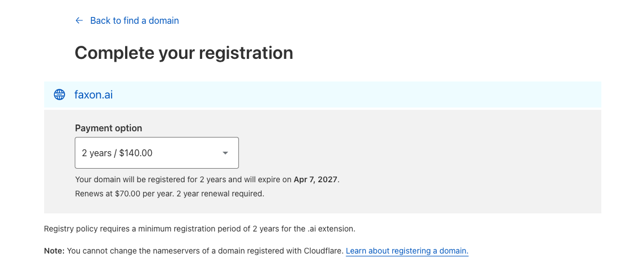The width and height of the screenshot is (624, 266).
Task: Click the light blue domain header bar
Action: 340,95
